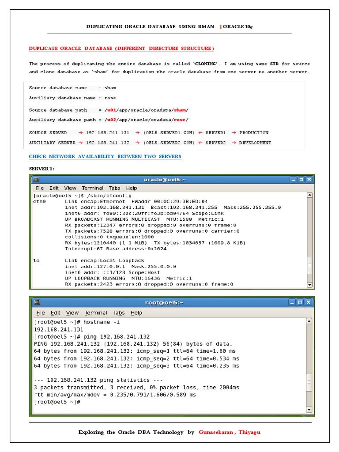Click the icmp_seq=1 ping reply line
The height and width of the screenshot is (452, 339).
click(x=135, y=351)
